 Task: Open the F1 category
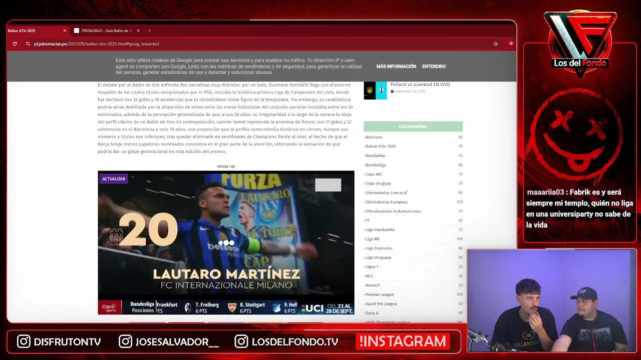pos(367,220)
